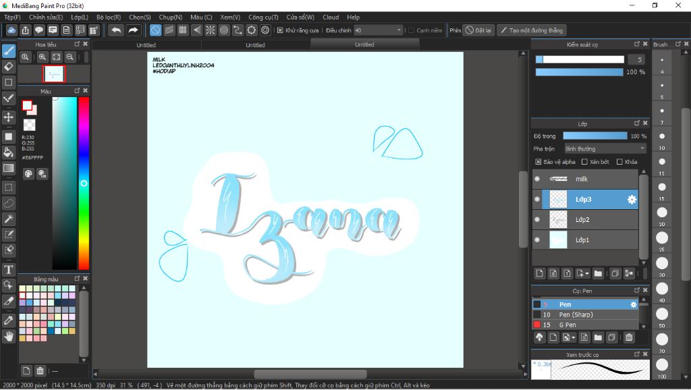This screenshot has width=691, height=390.
Task: Toggle the Khử răng cưa checkbox
Action: [x=280, y=30]
